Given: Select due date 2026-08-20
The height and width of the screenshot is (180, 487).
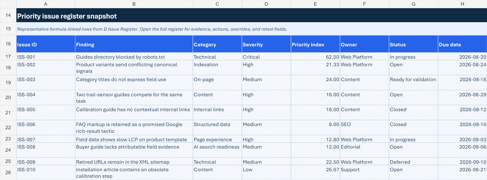Looking at the screenshot, I should [462, 56].
